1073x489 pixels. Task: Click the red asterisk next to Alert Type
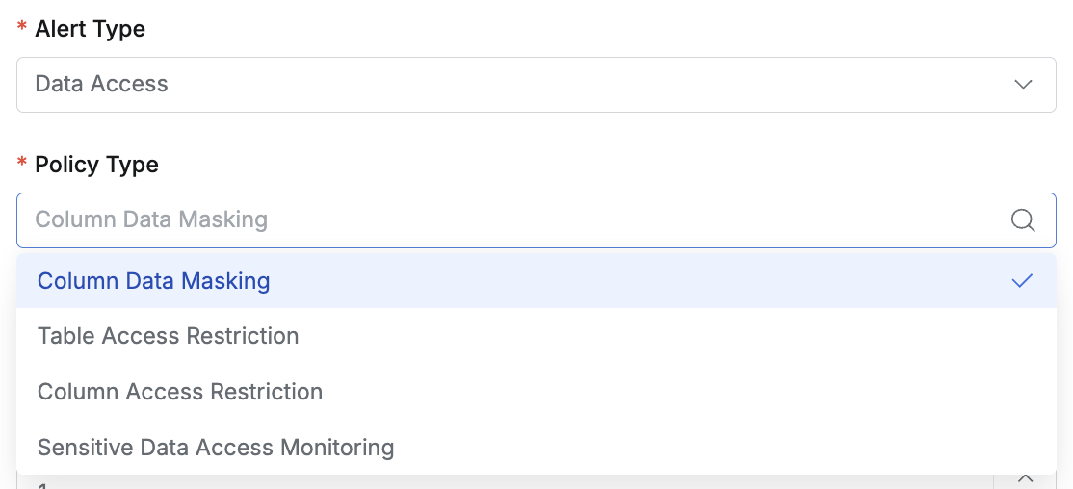click(22, 28)
